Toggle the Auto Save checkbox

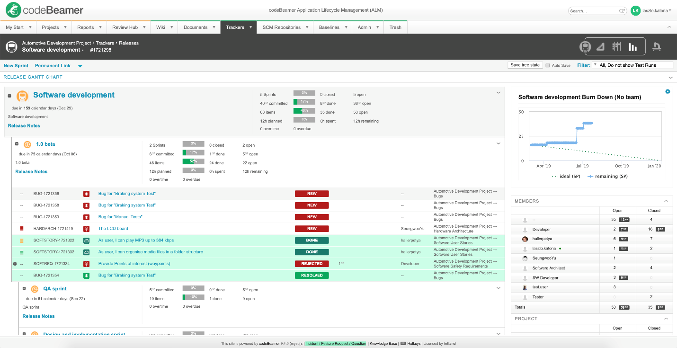(x=548, y=65)
